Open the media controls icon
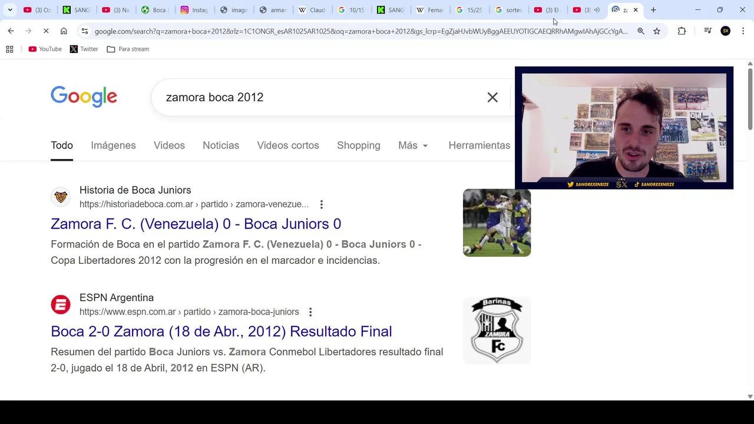 (707, 31)
